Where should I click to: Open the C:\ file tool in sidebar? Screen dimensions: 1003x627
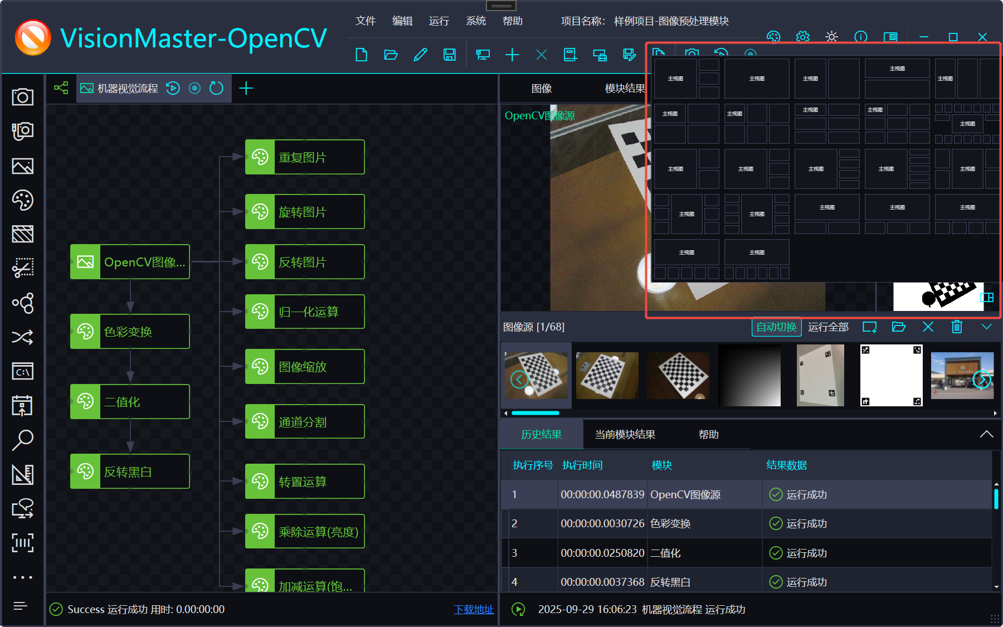click(22, 371)
